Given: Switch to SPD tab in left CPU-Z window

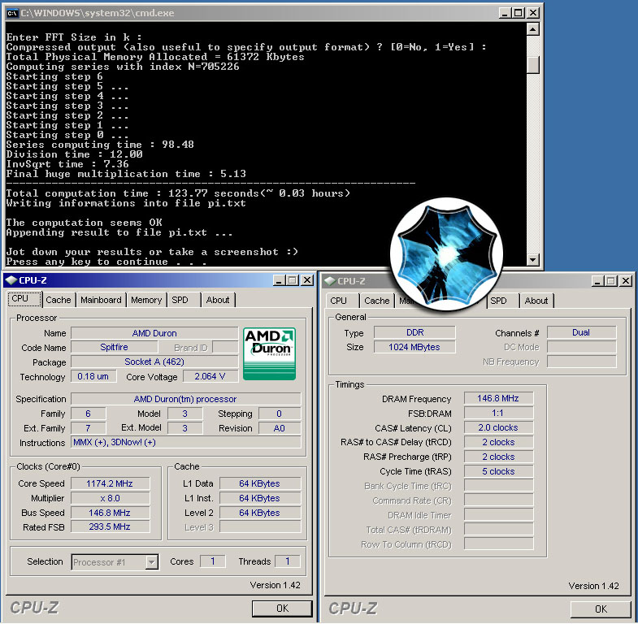Looking at the screenshot, I should (184, 300).
